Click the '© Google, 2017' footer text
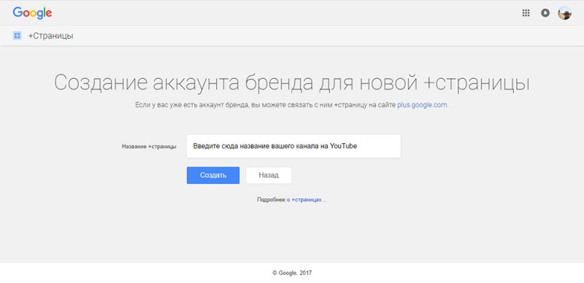This screenshot has height=283, width=584. coord(292,273)
